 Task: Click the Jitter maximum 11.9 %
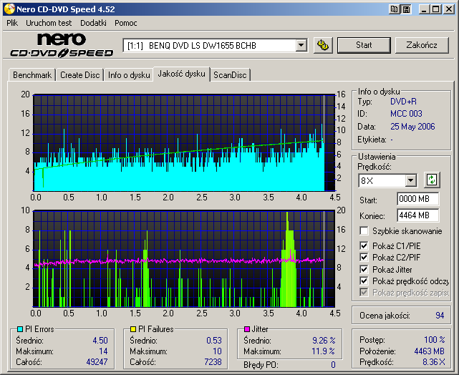pyautogui.click(x=323, y=351)
